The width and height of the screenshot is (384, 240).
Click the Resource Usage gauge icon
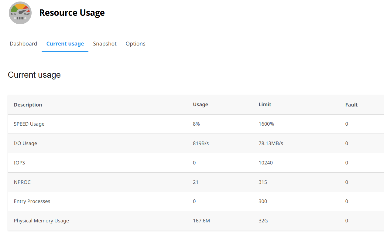20,13
